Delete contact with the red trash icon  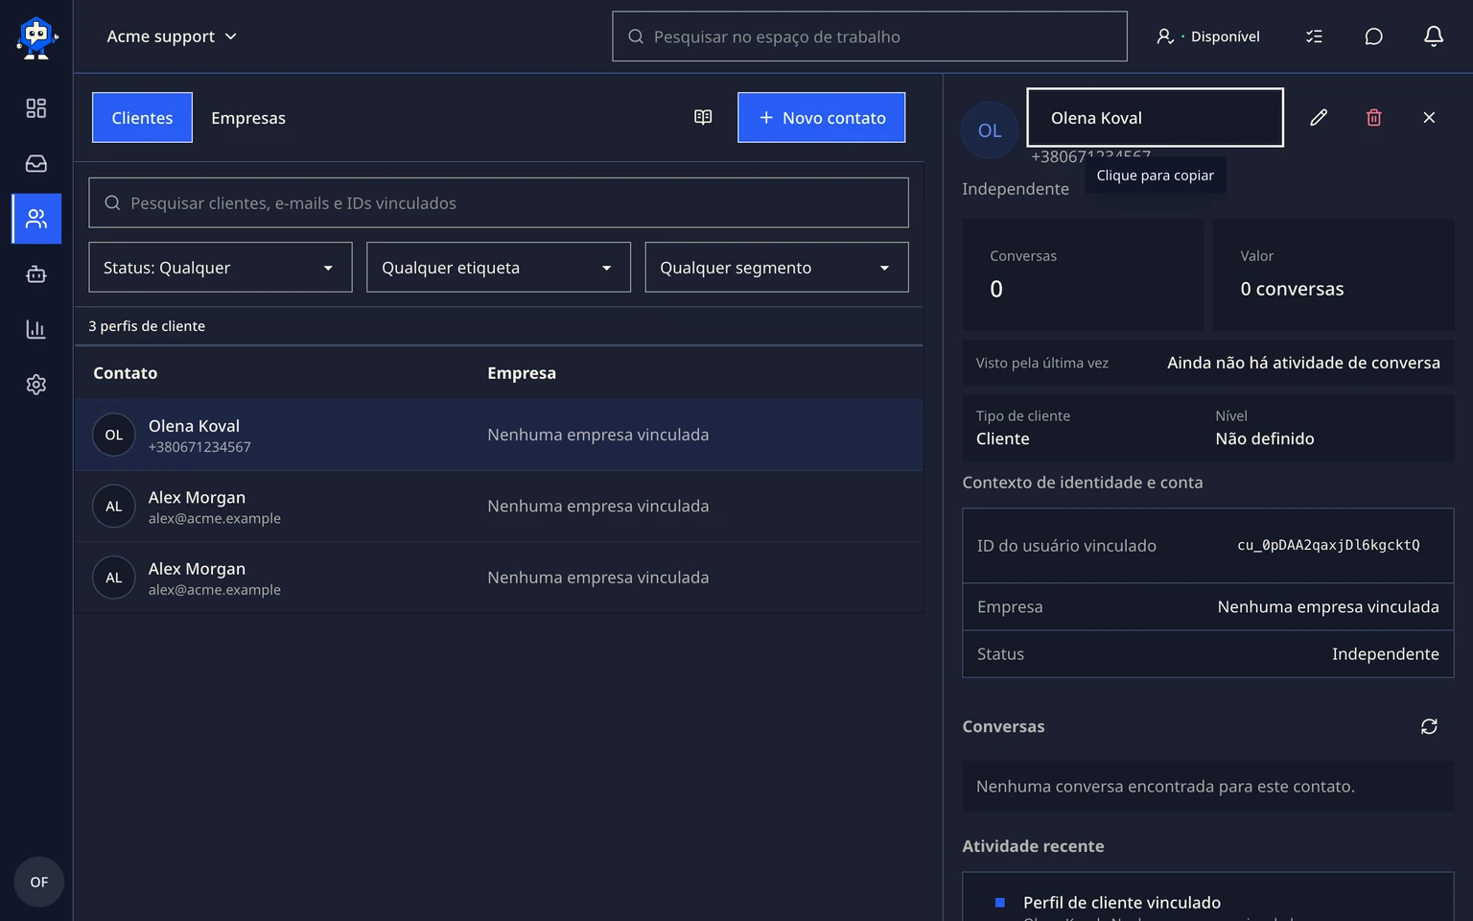click(1374, 117)
